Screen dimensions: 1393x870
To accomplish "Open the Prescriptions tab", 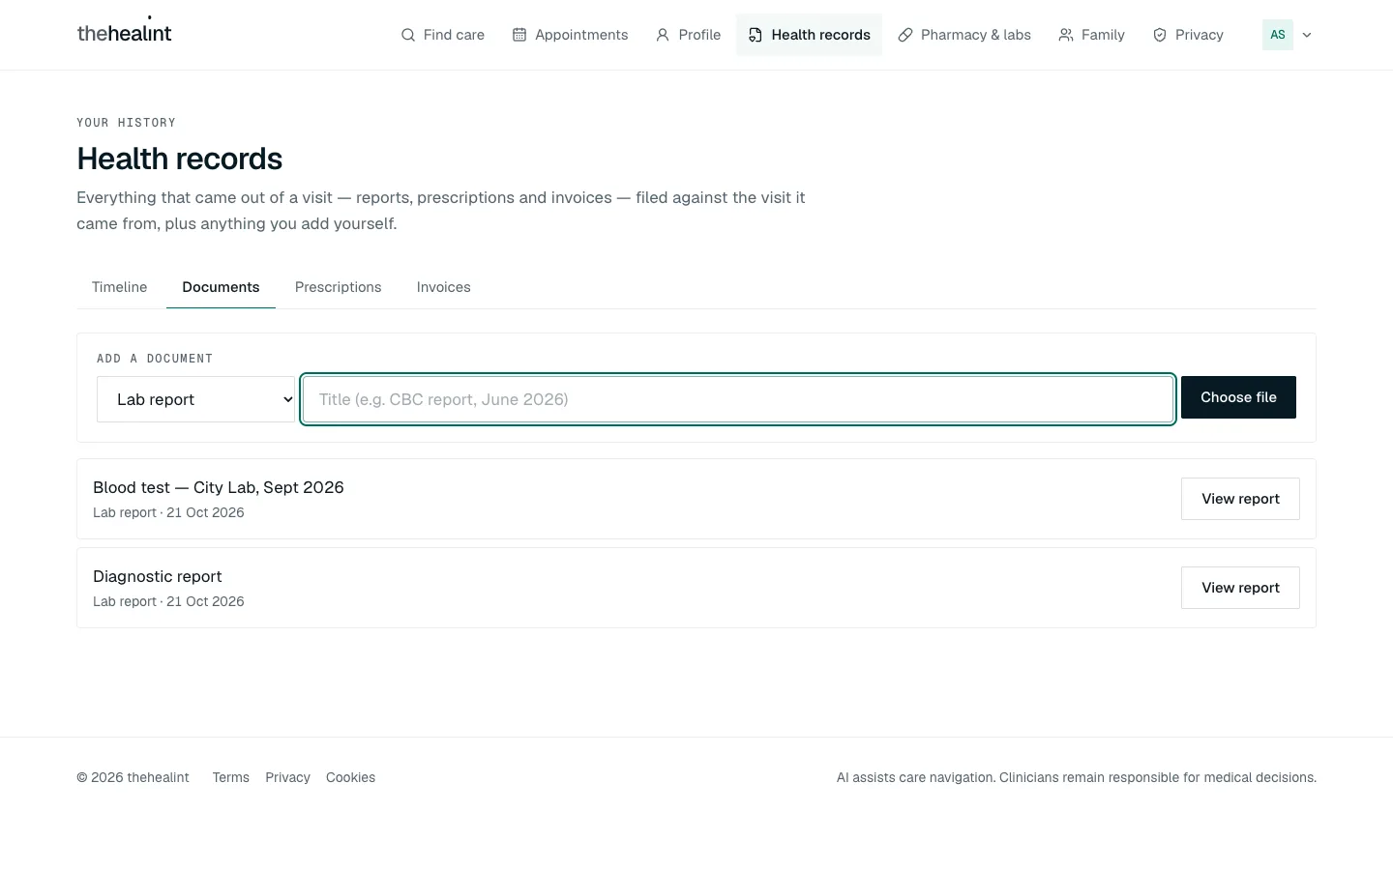I will click(339, 287).
